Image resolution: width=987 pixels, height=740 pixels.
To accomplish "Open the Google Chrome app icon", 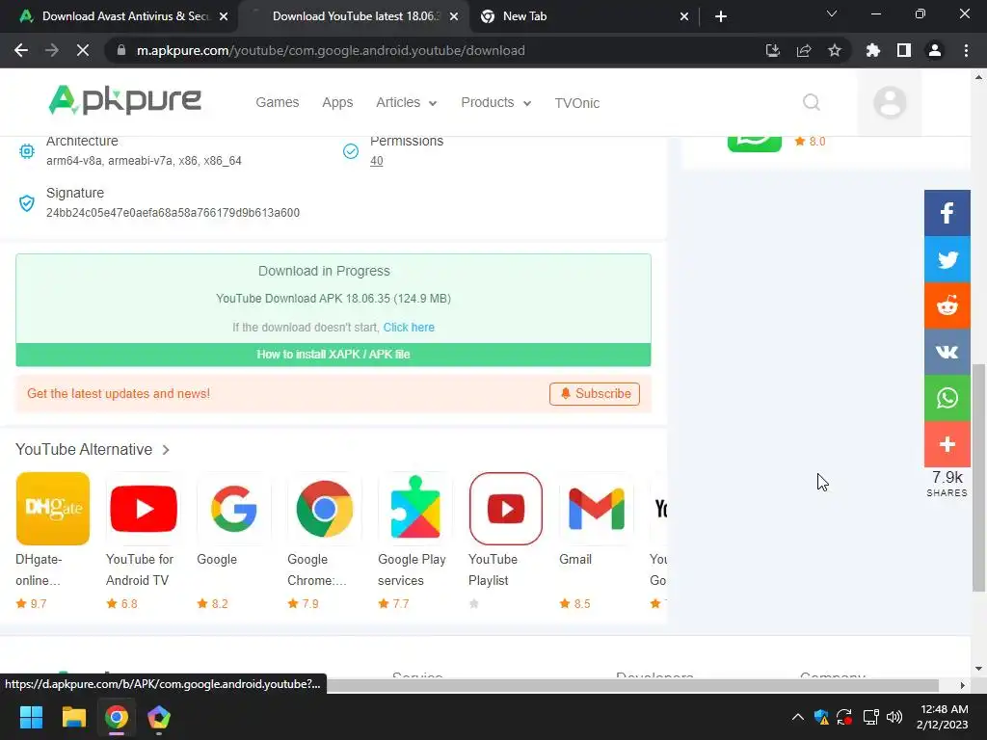I will pyautogui.click(x=324, y=509).
